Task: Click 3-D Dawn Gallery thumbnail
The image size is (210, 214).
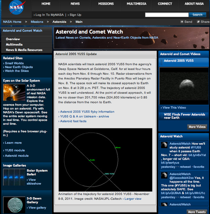Action: point(14,205)
